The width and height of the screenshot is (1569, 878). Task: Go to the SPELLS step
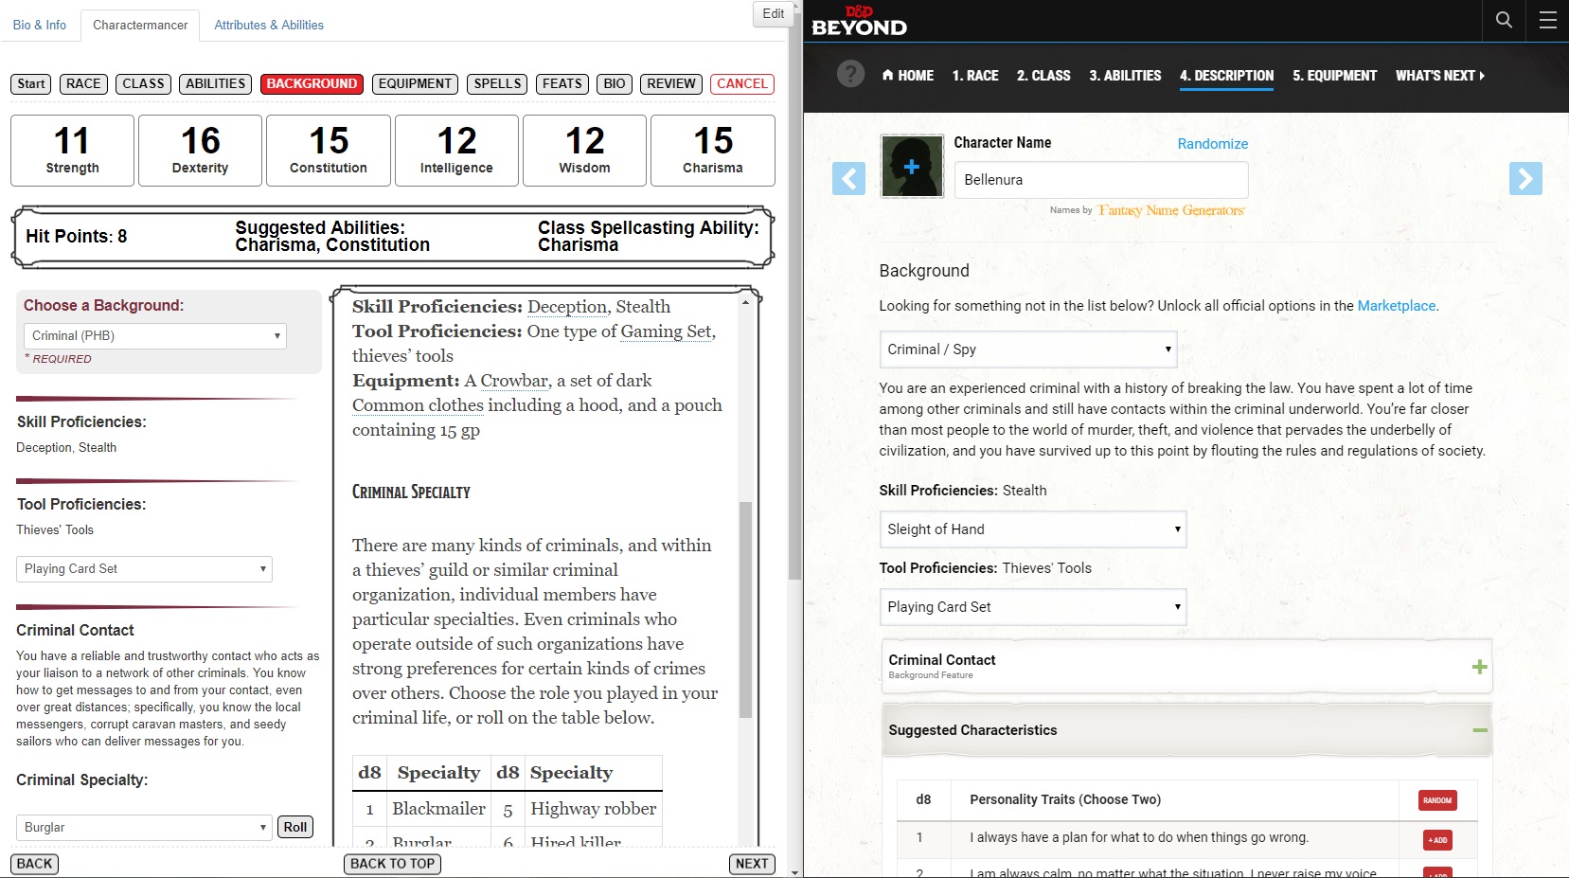498,83
